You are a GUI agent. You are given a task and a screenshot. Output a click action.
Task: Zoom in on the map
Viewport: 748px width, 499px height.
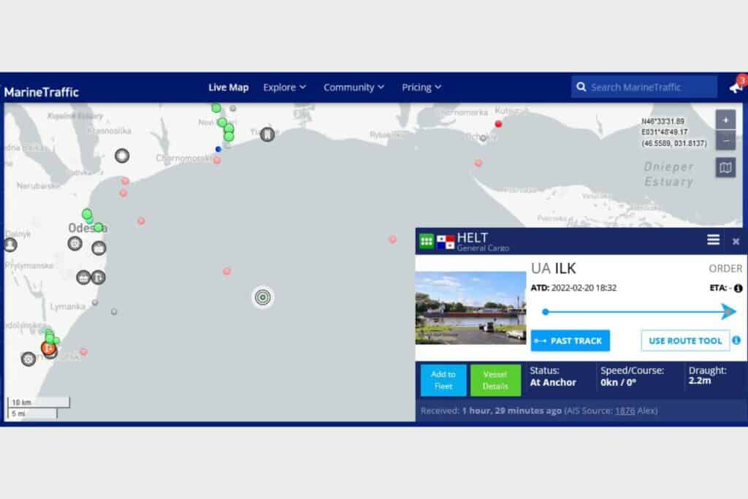coord(725,121)
